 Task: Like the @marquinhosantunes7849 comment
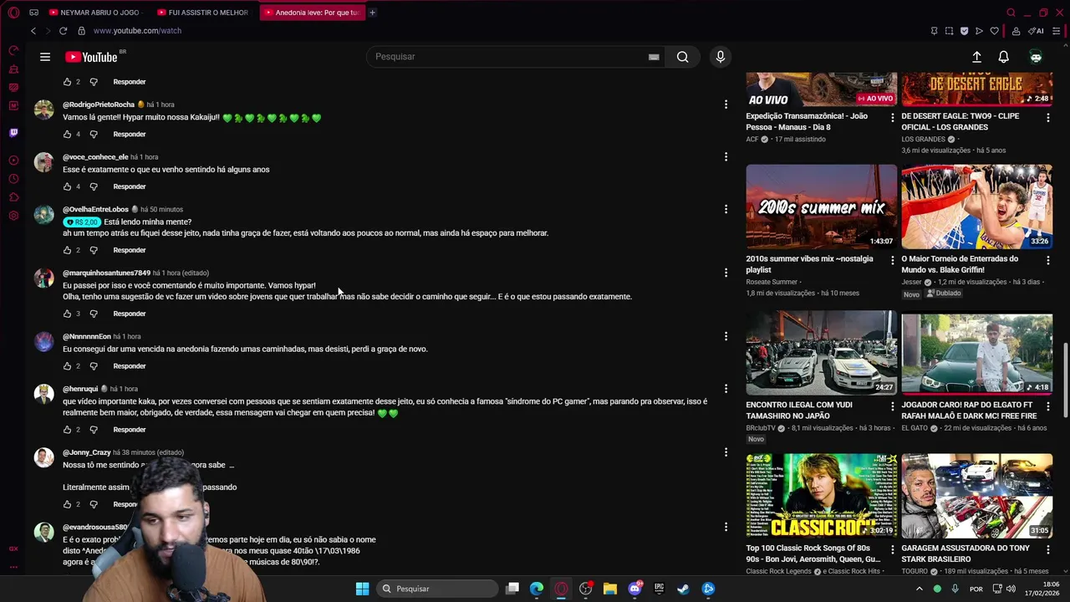click(68, 314)
